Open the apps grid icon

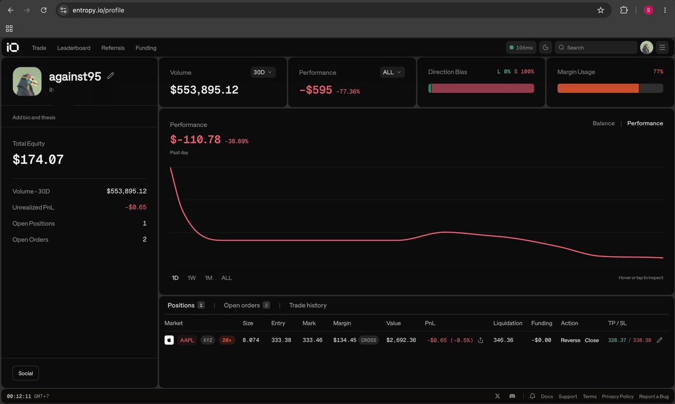pyautogui.click(x=9, y=28)
